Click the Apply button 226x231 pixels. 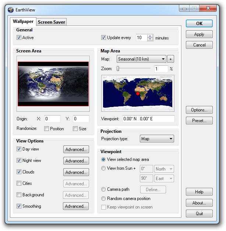tap(199, 34)
